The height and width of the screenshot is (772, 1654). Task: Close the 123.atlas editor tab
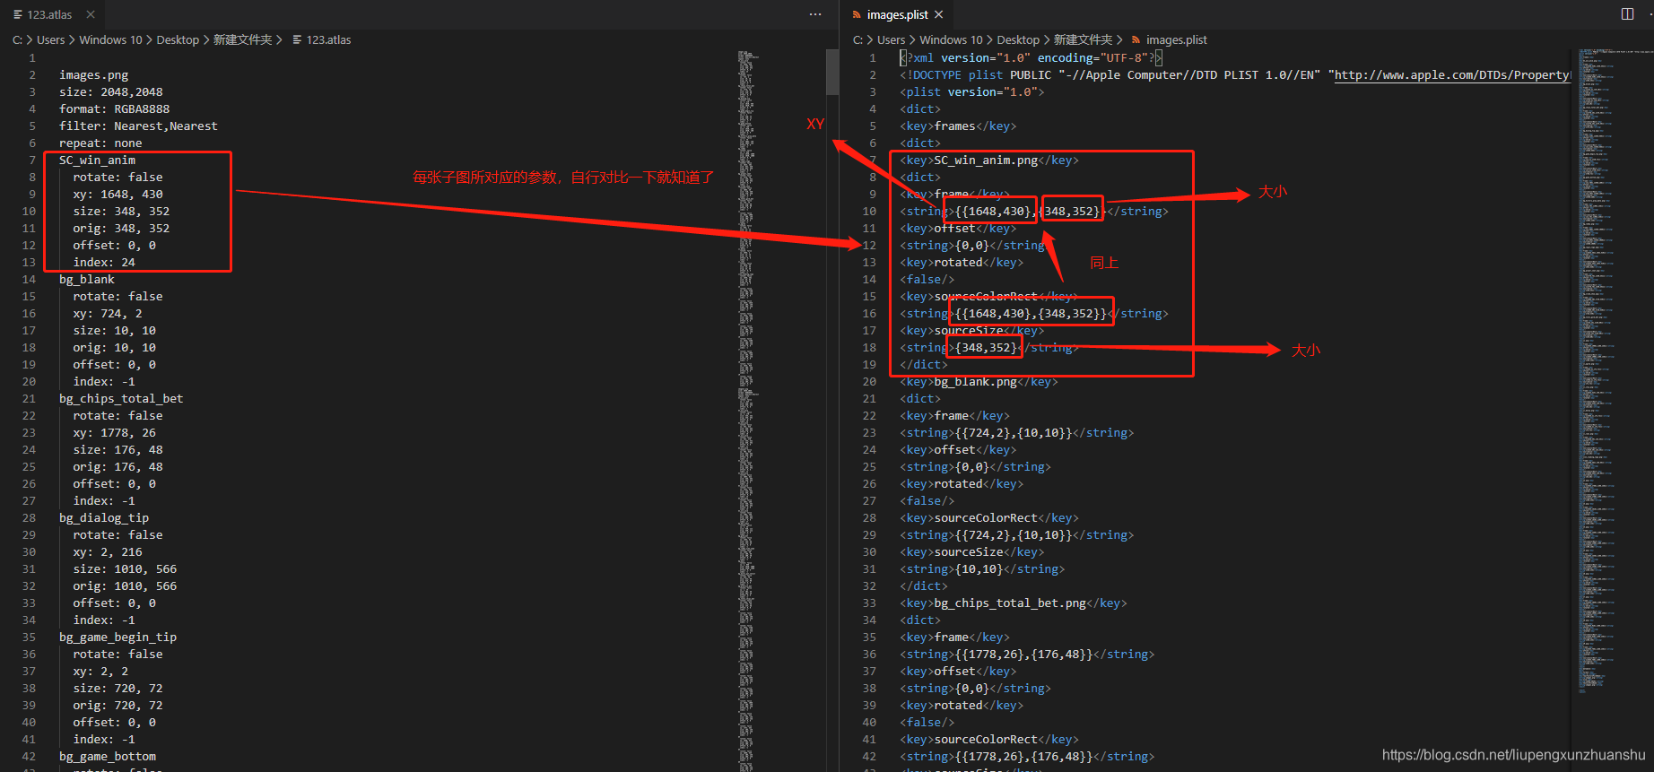coord(91,14)
